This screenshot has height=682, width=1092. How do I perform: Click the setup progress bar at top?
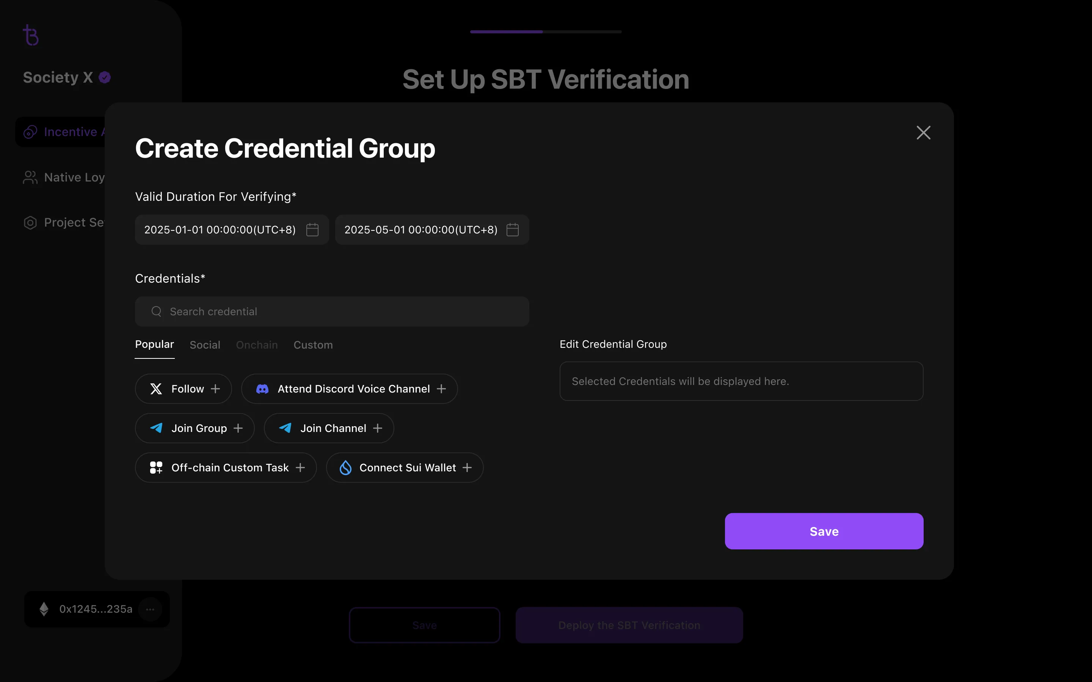(x=546, y=31)
